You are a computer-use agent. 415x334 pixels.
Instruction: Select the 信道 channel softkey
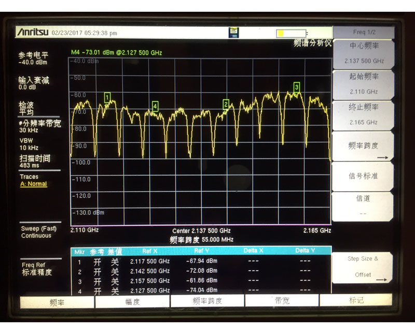click(x=363, y=207)
